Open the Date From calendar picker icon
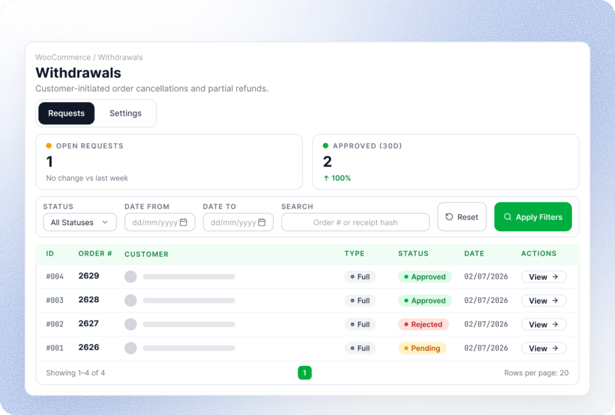Screen dimensions: 615x415 (x=183, y=222)
